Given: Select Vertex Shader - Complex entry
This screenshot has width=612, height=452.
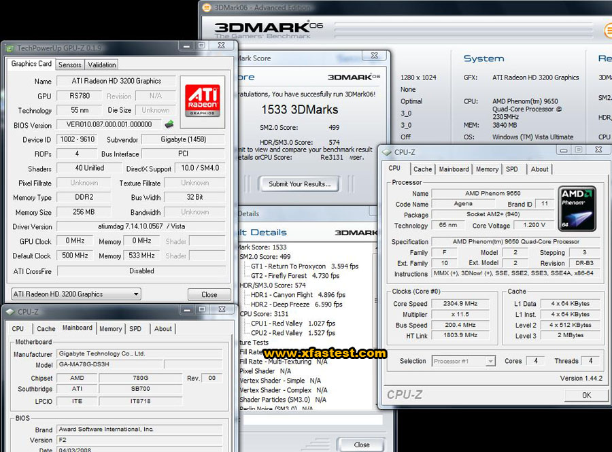Looking at the screenshot, I should point(284,390).
